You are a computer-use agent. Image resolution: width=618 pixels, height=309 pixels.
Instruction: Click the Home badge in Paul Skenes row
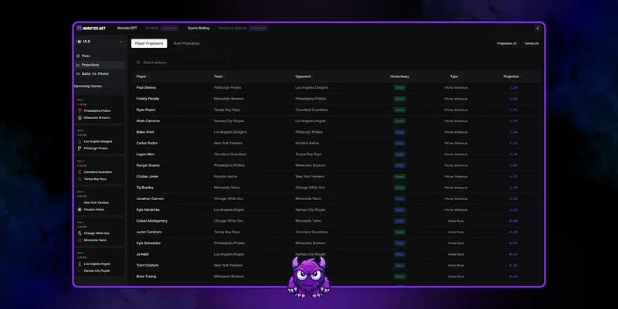click(x=399, y=88)
